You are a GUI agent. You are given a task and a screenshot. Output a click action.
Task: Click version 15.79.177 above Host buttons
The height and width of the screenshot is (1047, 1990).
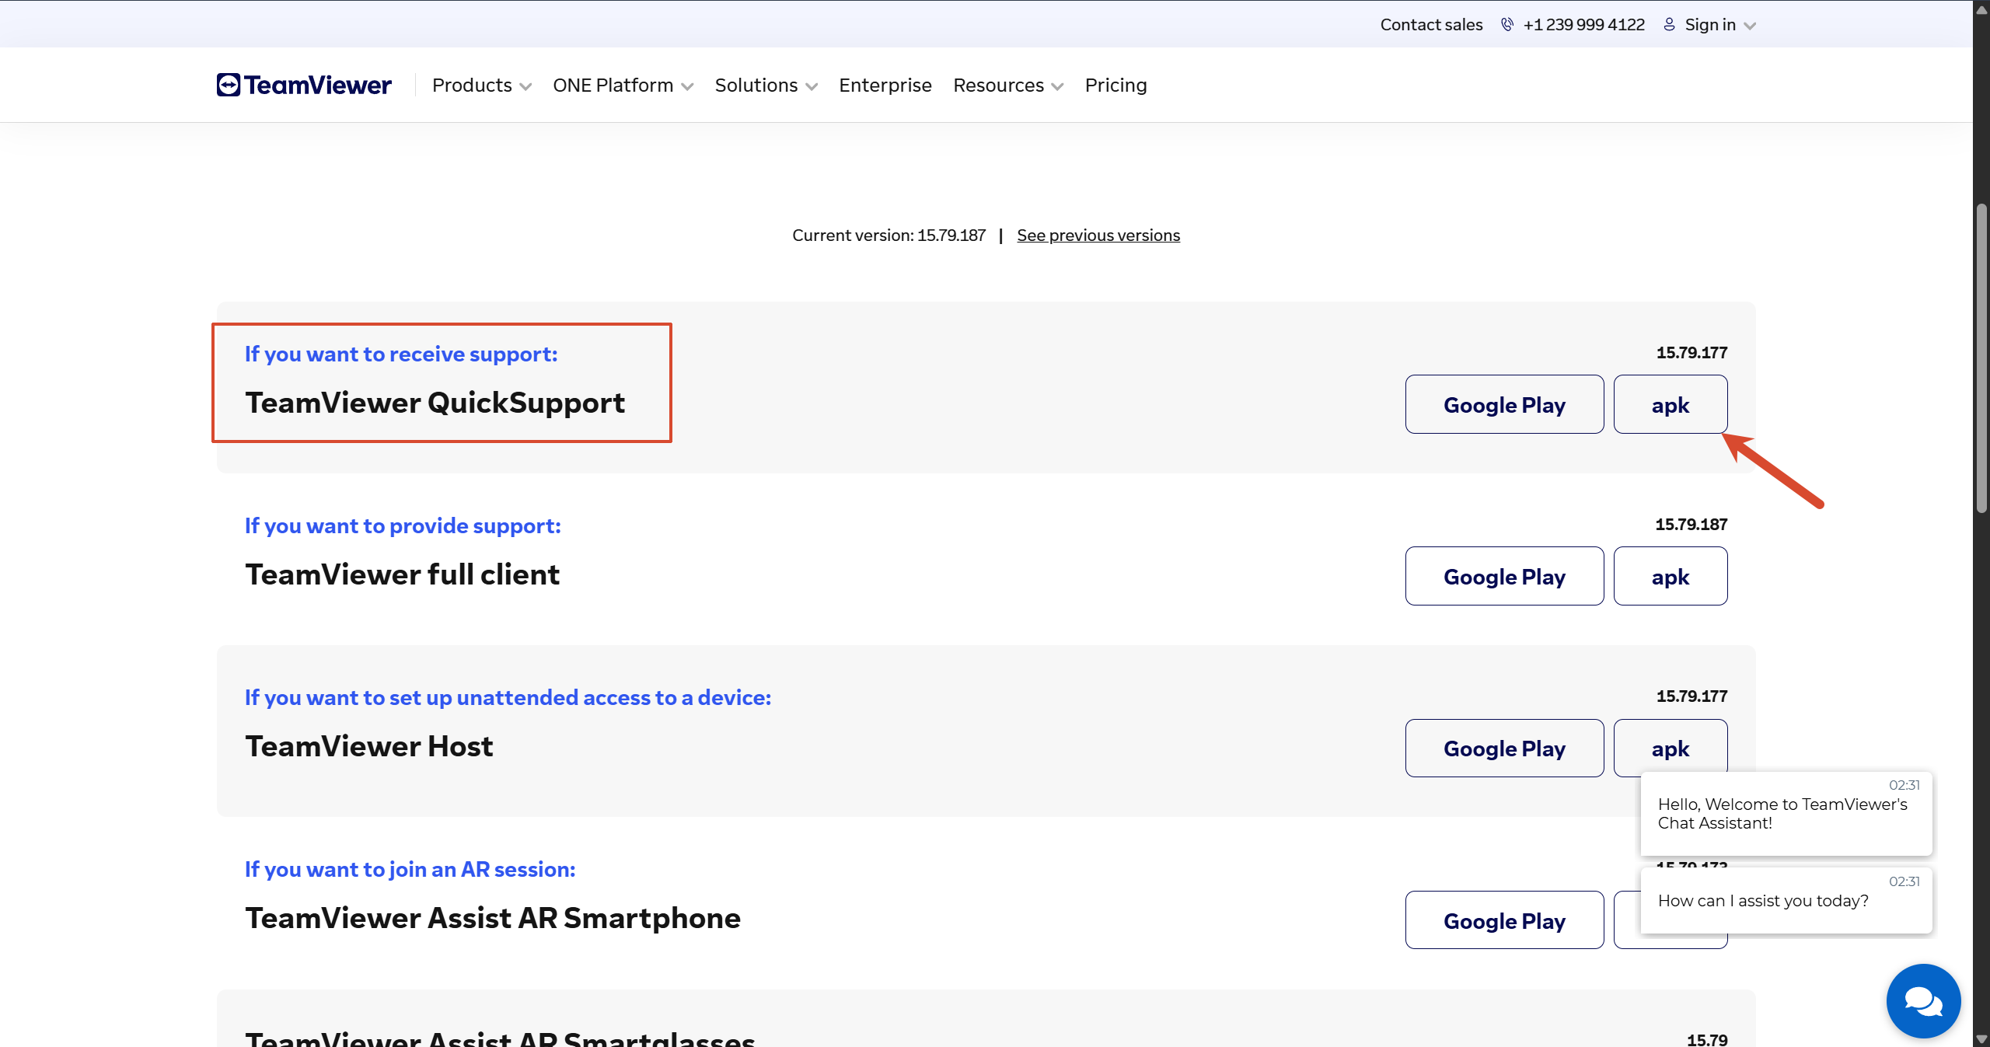(x=1691, y=696)
